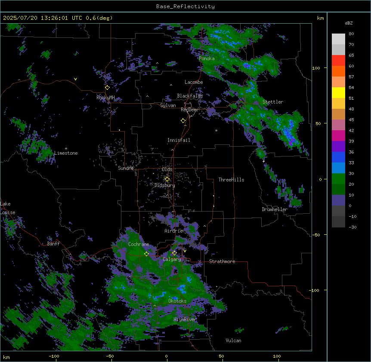371x362 pixels.
Task: Click the Strathmore label
Action: (222, 261)
